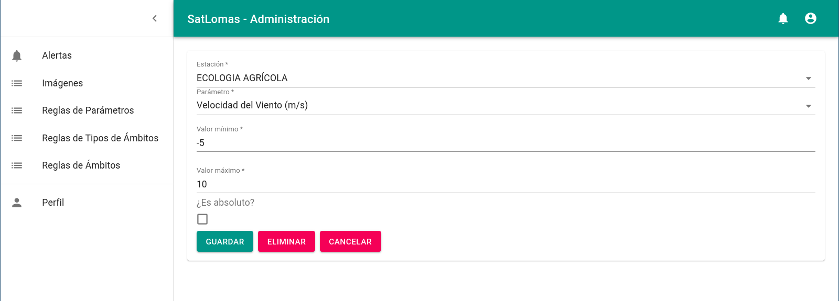Toggle the ¿Es absoluto? checkbox
839x301 pixels.
click(x=202, y=219)
